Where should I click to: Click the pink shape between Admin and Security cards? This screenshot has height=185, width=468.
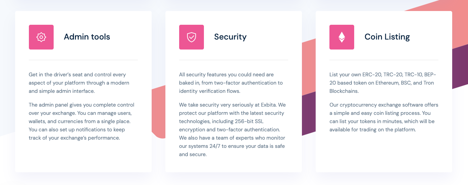pyautogui.click(x=159, y=113)
